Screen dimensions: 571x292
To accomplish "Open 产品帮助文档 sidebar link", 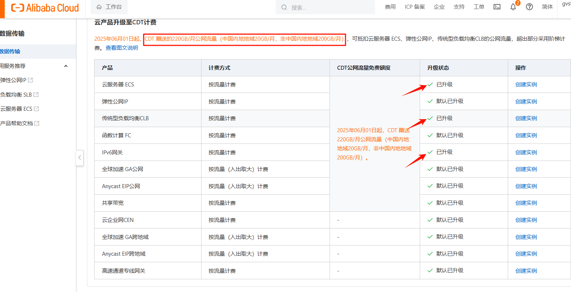I will pyautogui.click(x=16, y=123).
